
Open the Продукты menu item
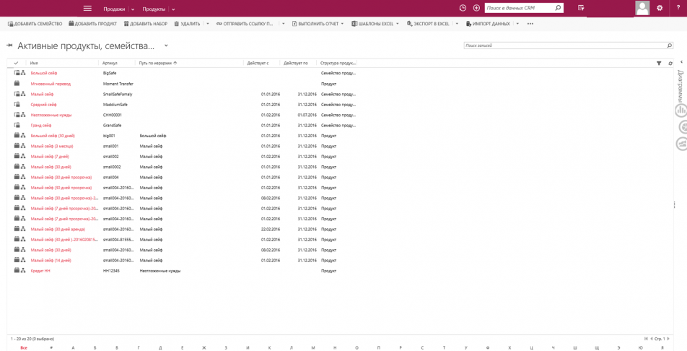click(x=154, y=9)
